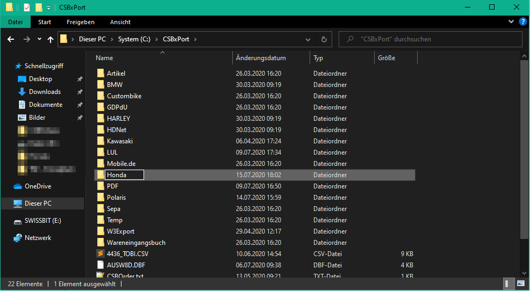Select the BMW folder icon
This screenshot has height=291, width=530.
click(101, 85)
